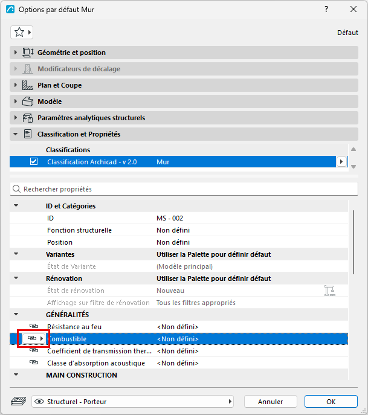Click the Géométrie et position panel icon
Image resolution: width=368 pixels, height=415 pixels.
28,53
